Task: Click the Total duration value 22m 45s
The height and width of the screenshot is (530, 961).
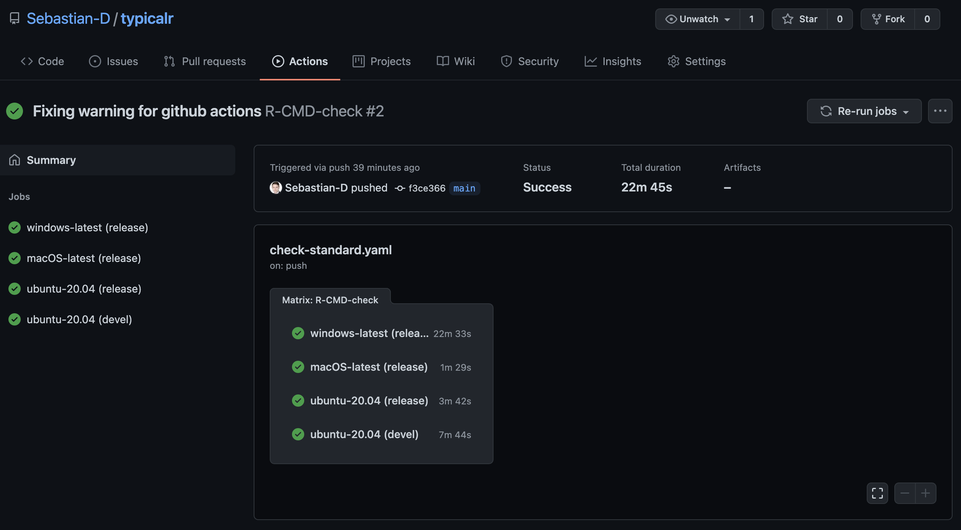Action: pos(646,187)
